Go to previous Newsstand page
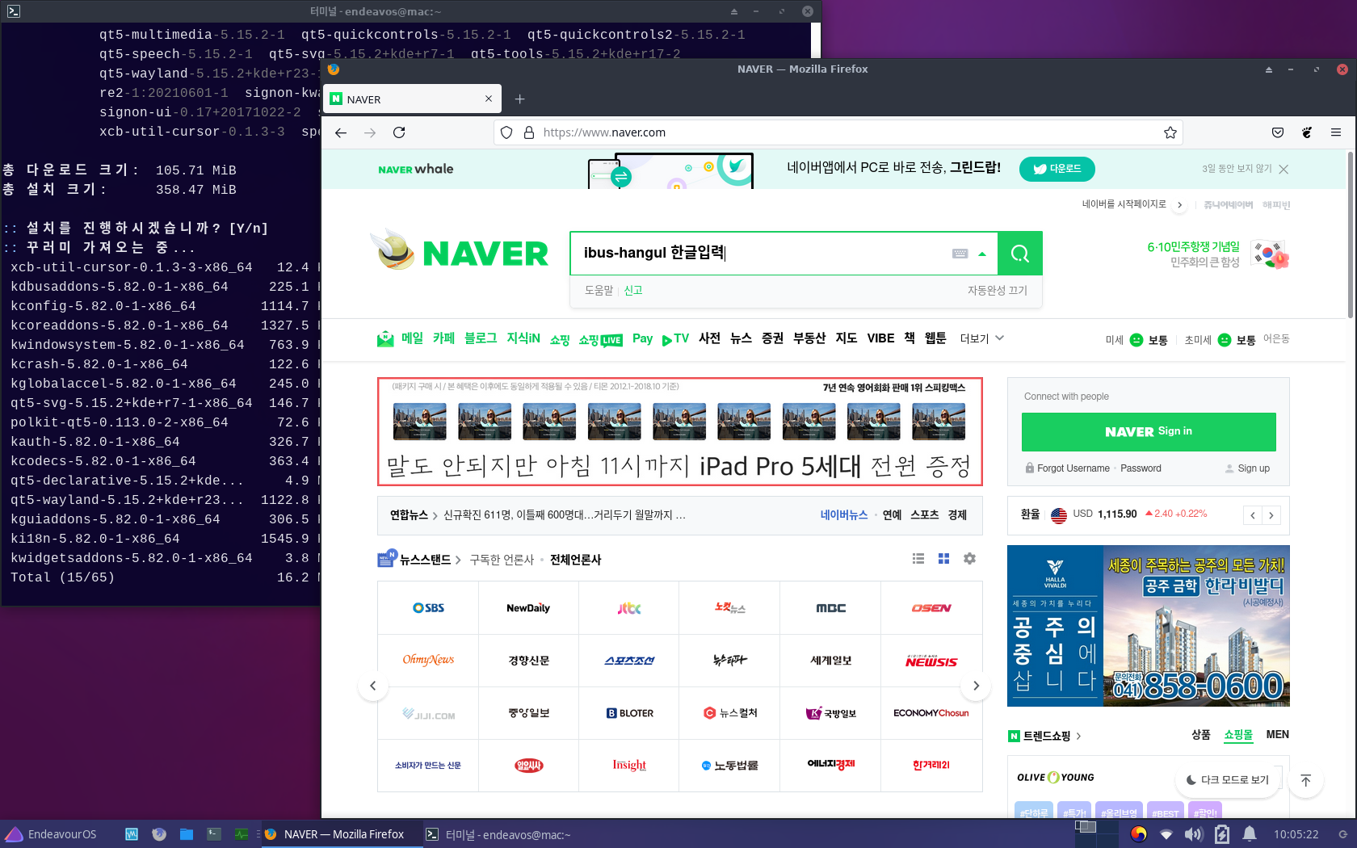This screenshot has width=1357, height=848. [372, 686]
